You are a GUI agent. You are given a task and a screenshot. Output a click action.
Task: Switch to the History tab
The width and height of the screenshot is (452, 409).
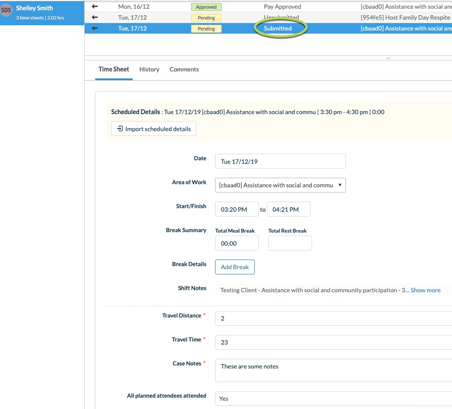click(x=149, y=69)
